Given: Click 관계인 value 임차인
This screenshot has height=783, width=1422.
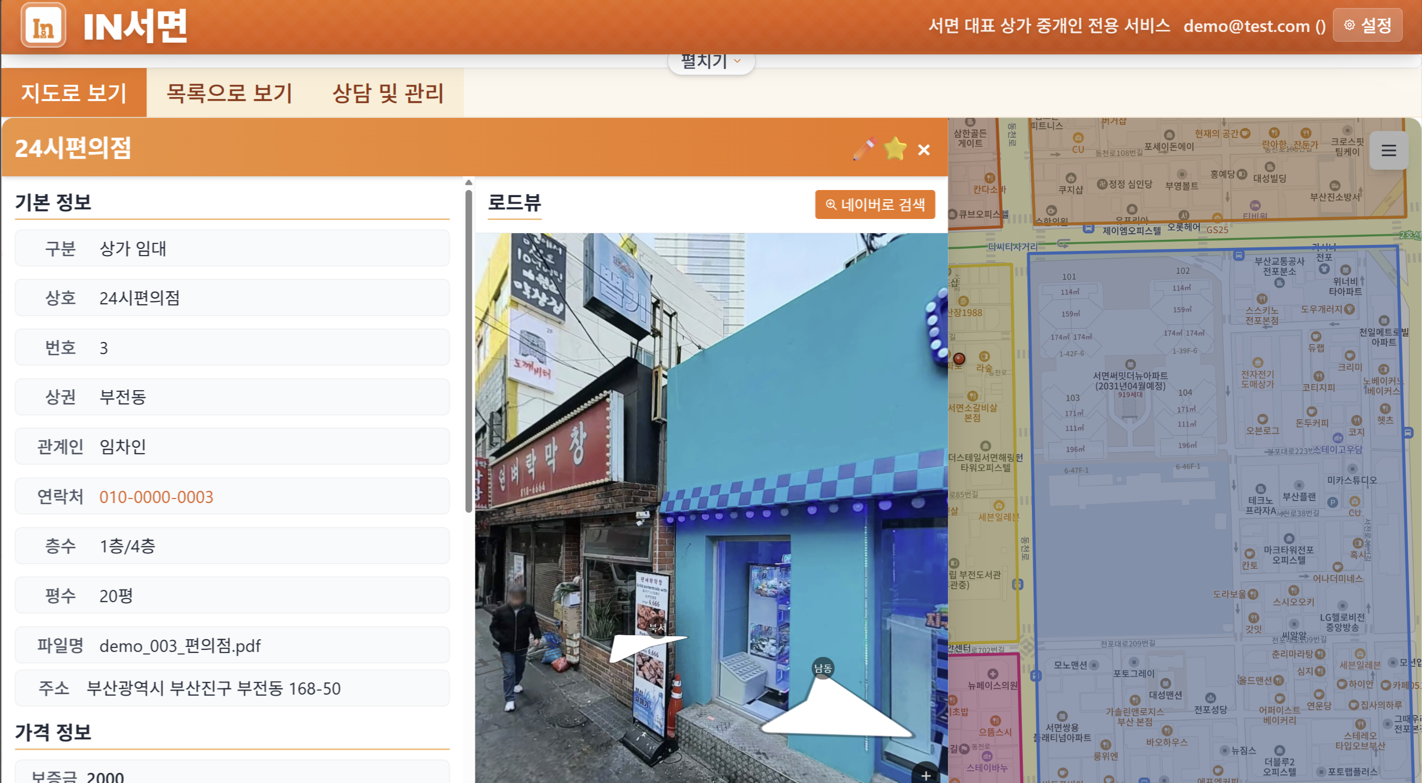Looking at the screenshot, I should coord(123,447).
